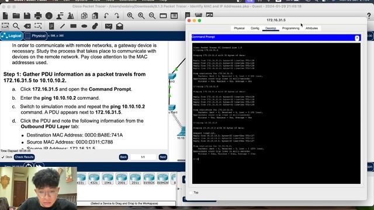374x210 pixels.
Task: Click the Undo arrow icon
Action: point(106,16)
